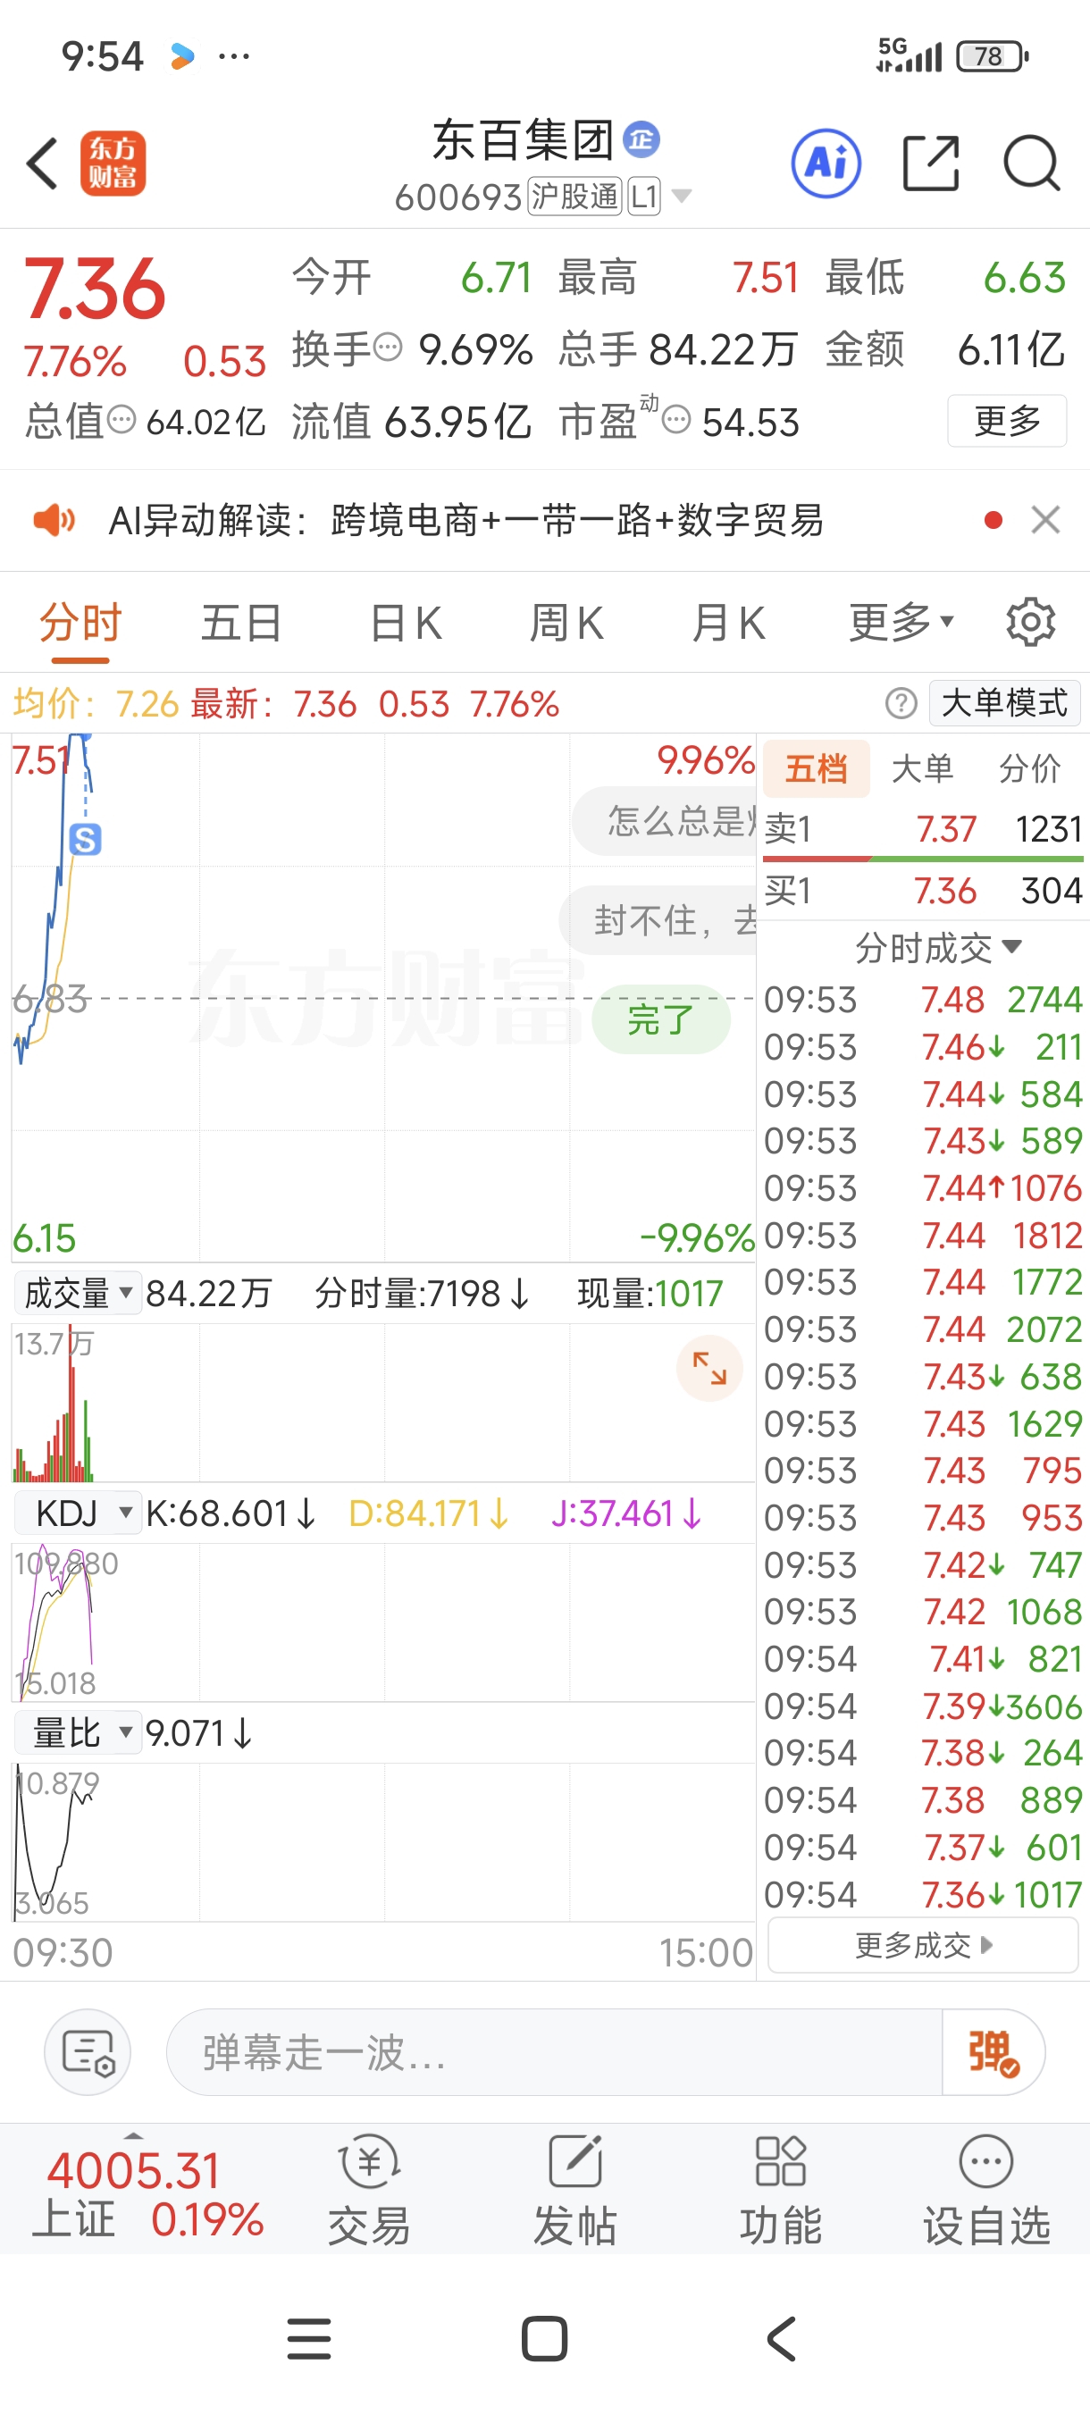Open 发帖 post icon in bottom bar
Image resolution: width=1090 pixels, height=2423 pixels.
pyautogui.click(x=574, y=2190)
